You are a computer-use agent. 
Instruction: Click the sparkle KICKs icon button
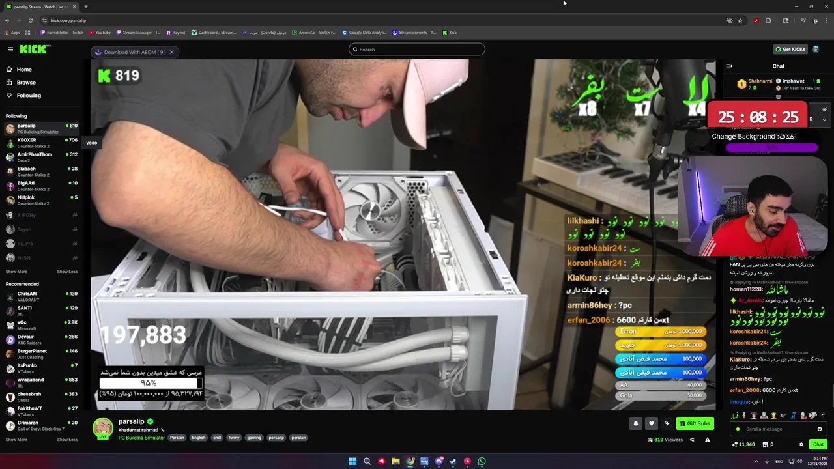(667, 423)
